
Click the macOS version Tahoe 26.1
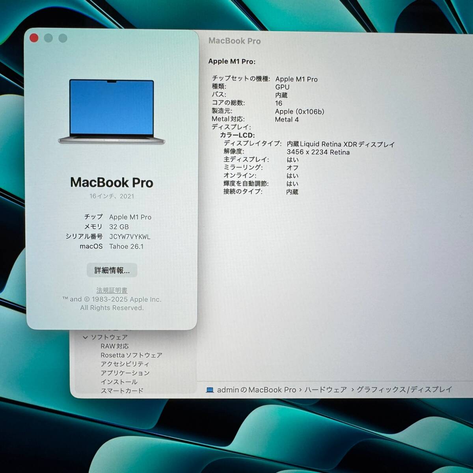pyautogui.click(x=126, y=246)
